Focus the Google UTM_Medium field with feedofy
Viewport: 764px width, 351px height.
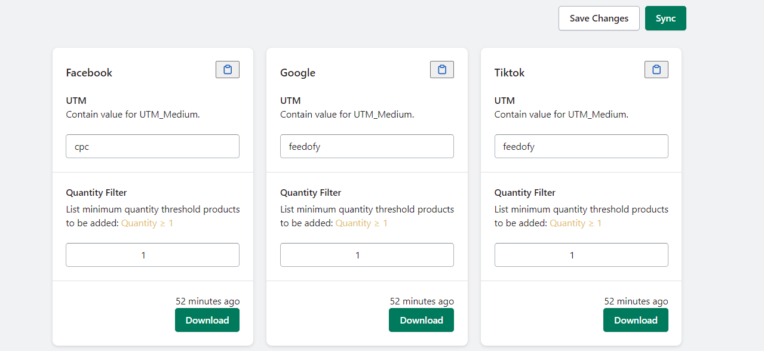click(367, 146)
